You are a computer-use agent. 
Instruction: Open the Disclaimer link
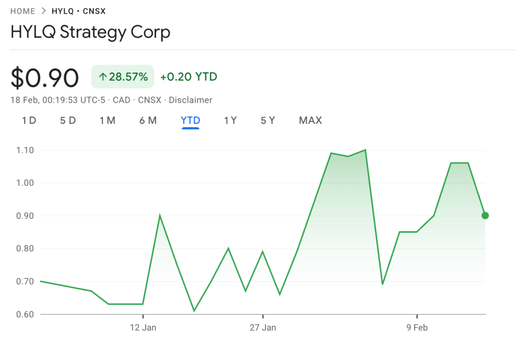click(x=190, y=100)
